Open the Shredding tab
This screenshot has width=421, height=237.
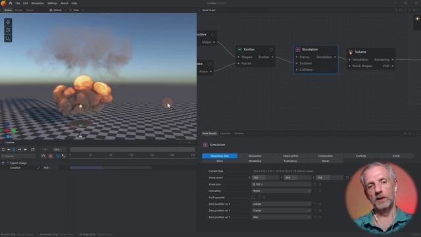[255, 161]
